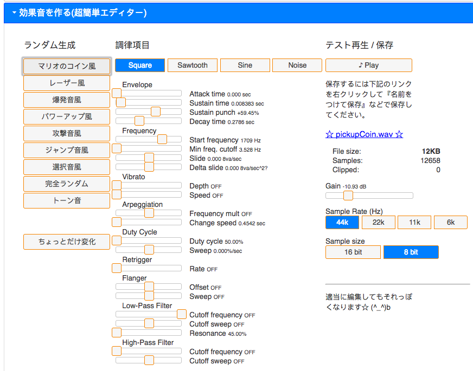473x371 pixels.
Task: Switch sample size to 16 bit
Action: pyautogui.click(x=353, y=252)
